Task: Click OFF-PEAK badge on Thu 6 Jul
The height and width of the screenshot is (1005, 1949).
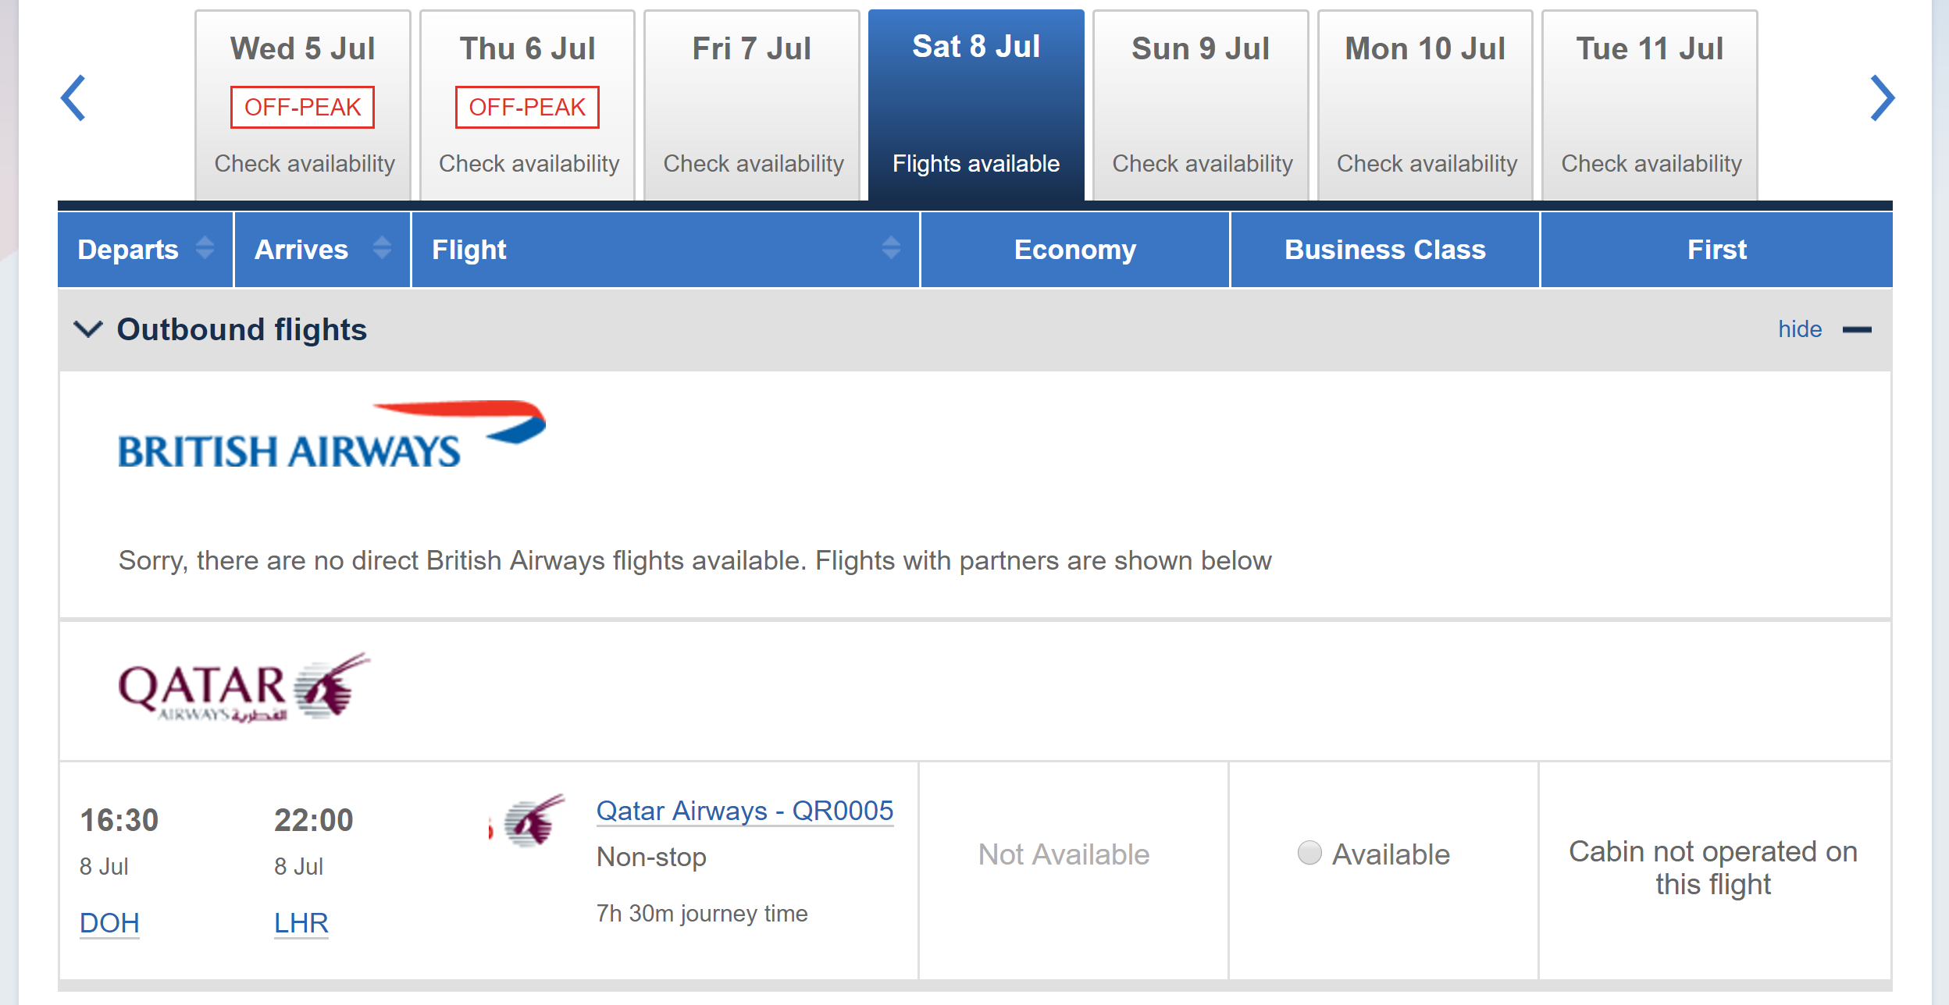Action: coord(527,107)
